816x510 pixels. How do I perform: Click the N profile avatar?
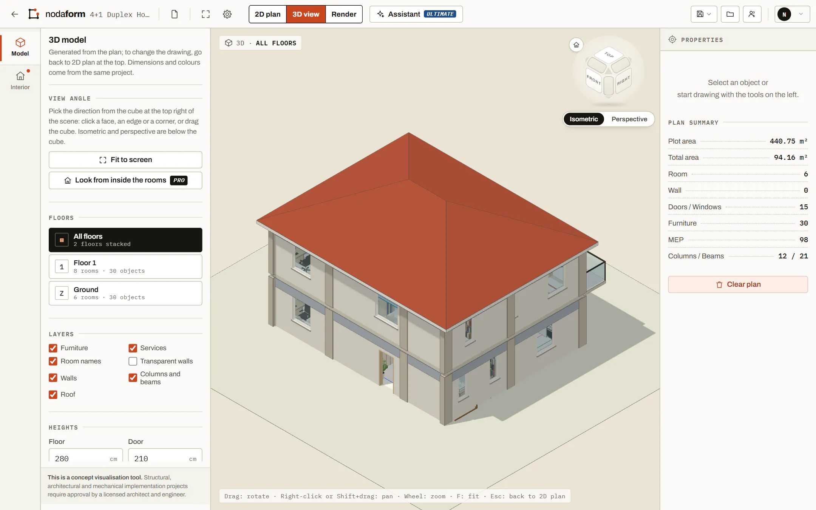tap(784, 14)
